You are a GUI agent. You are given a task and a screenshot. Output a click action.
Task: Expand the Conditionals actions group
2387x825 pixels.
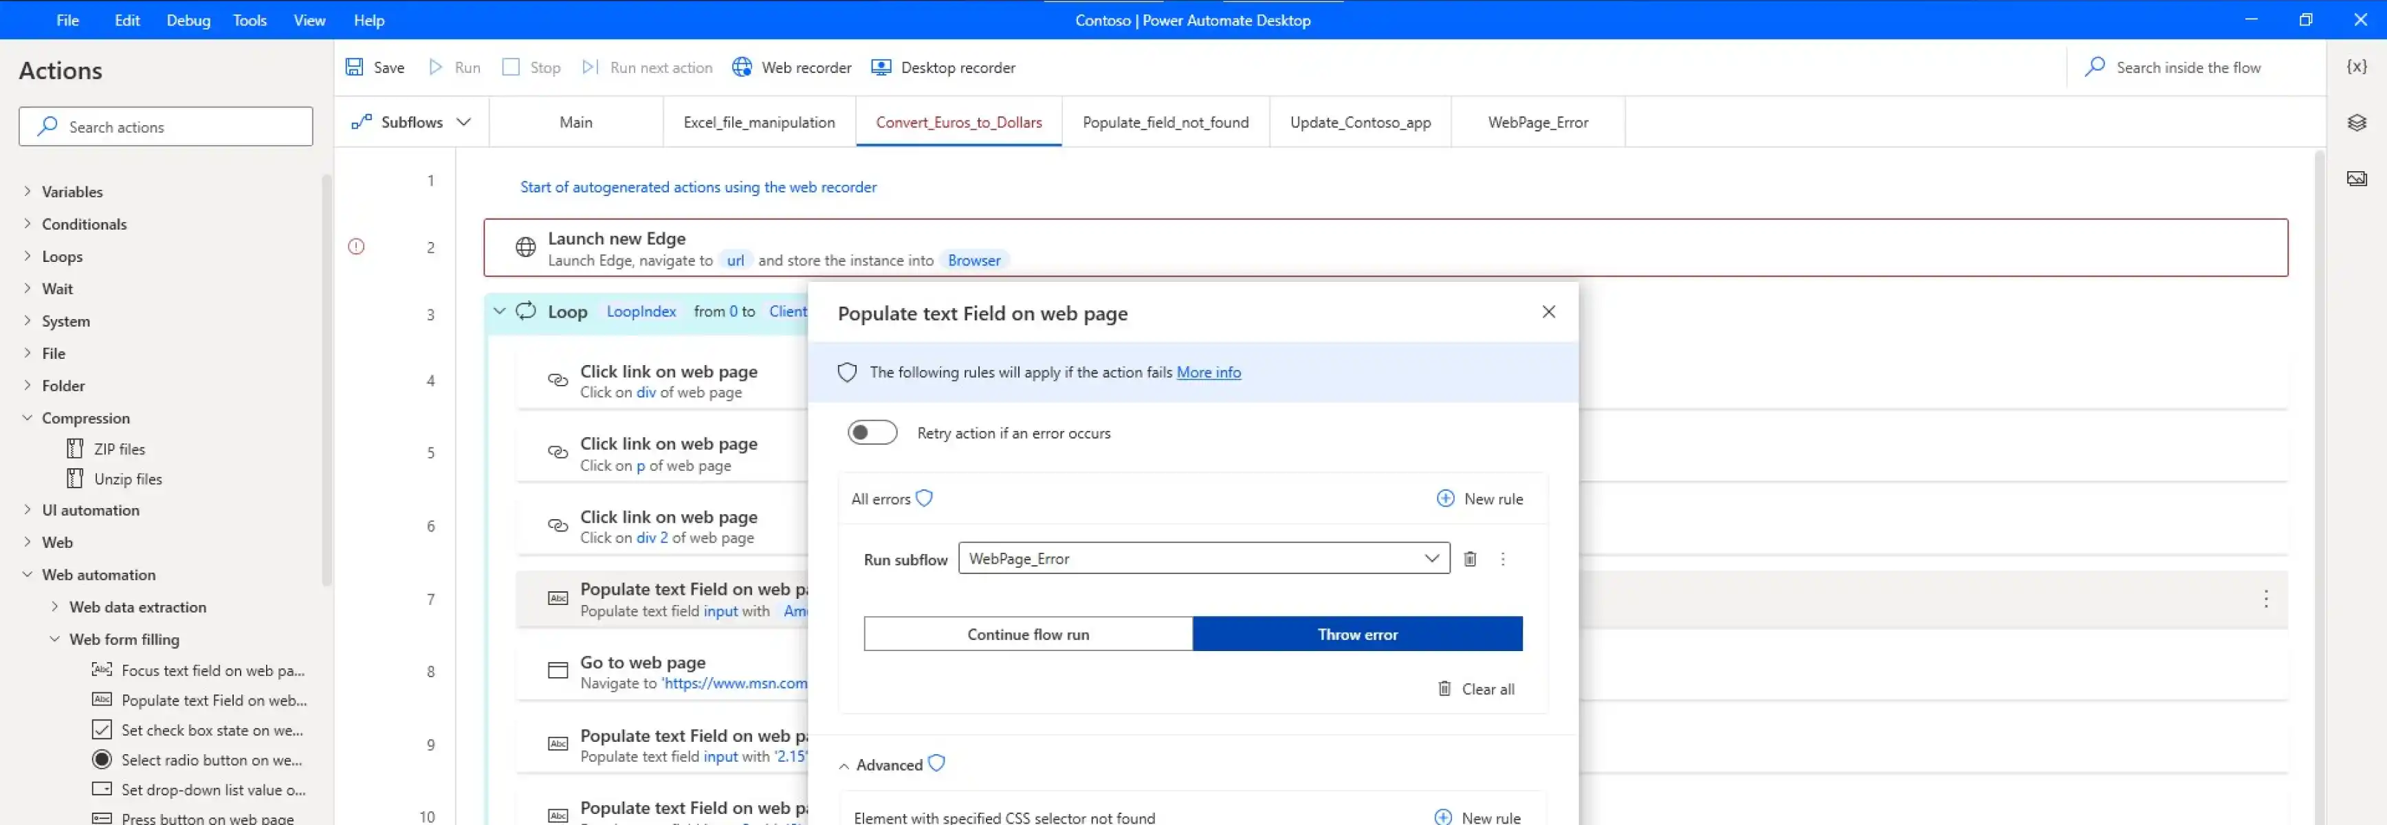[x=27, y=223]
